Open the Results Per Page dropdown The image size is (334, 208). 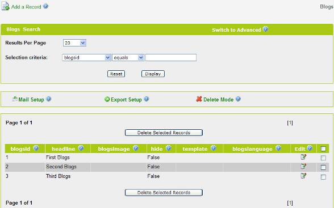[74, 43]
